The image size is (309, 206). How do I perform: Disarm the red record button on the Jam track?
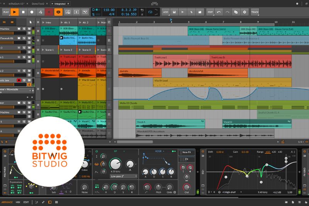click(19, 80)
